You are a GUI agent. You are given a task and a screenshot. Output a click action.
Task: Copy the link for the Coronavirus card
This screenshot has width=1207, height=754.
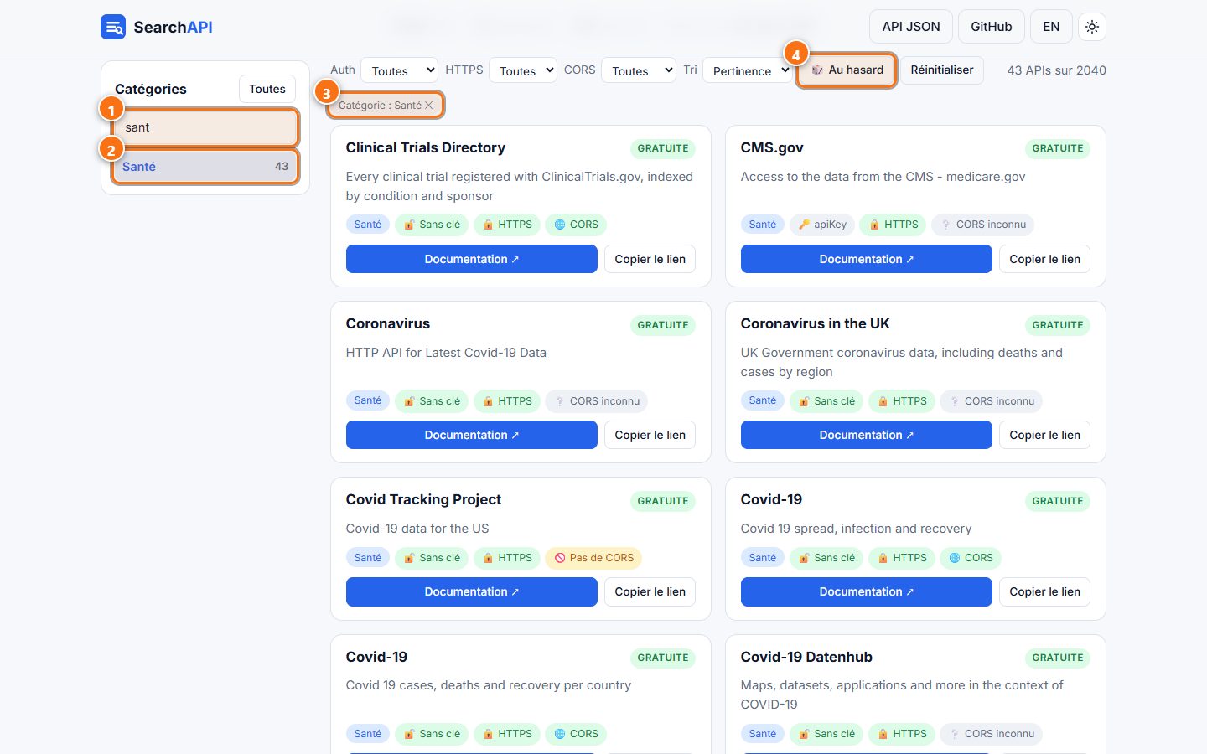[650, 435]
